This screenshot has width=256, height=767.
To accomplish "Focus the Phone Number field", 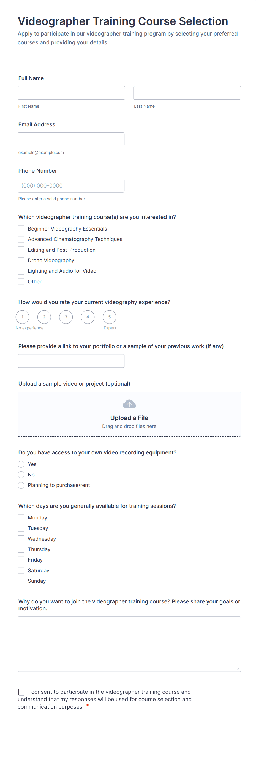I will 71,186.
